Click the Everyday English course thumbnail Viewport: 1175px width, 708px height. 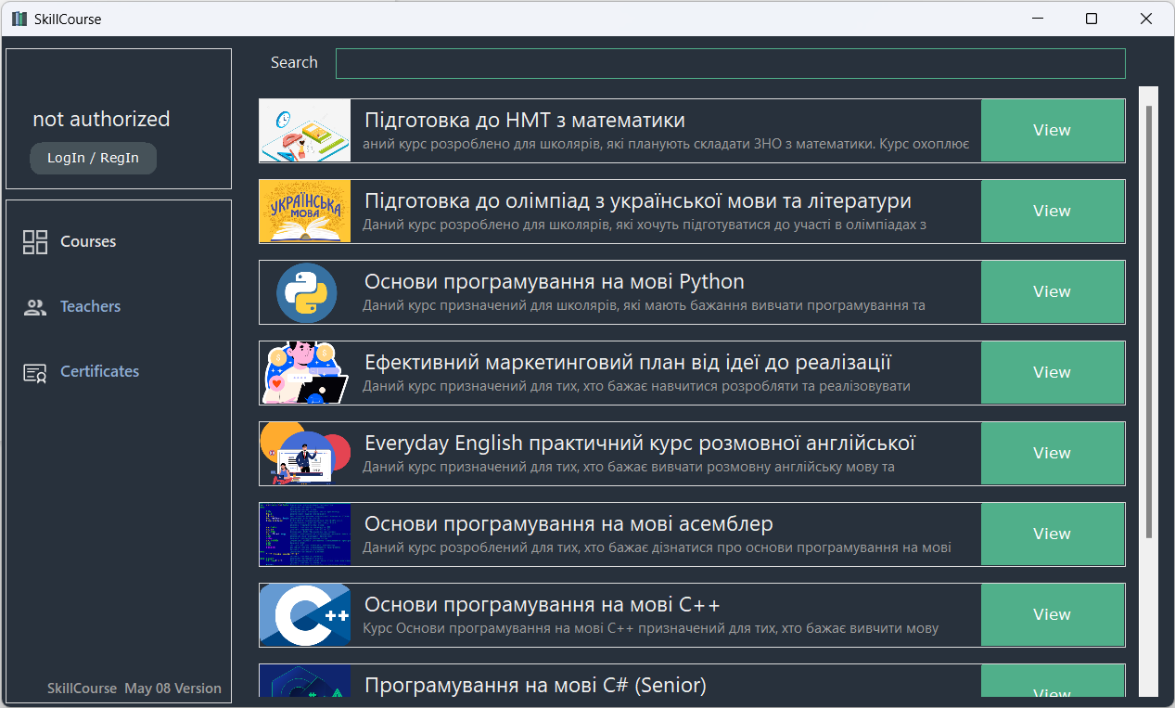click(304, 453)
